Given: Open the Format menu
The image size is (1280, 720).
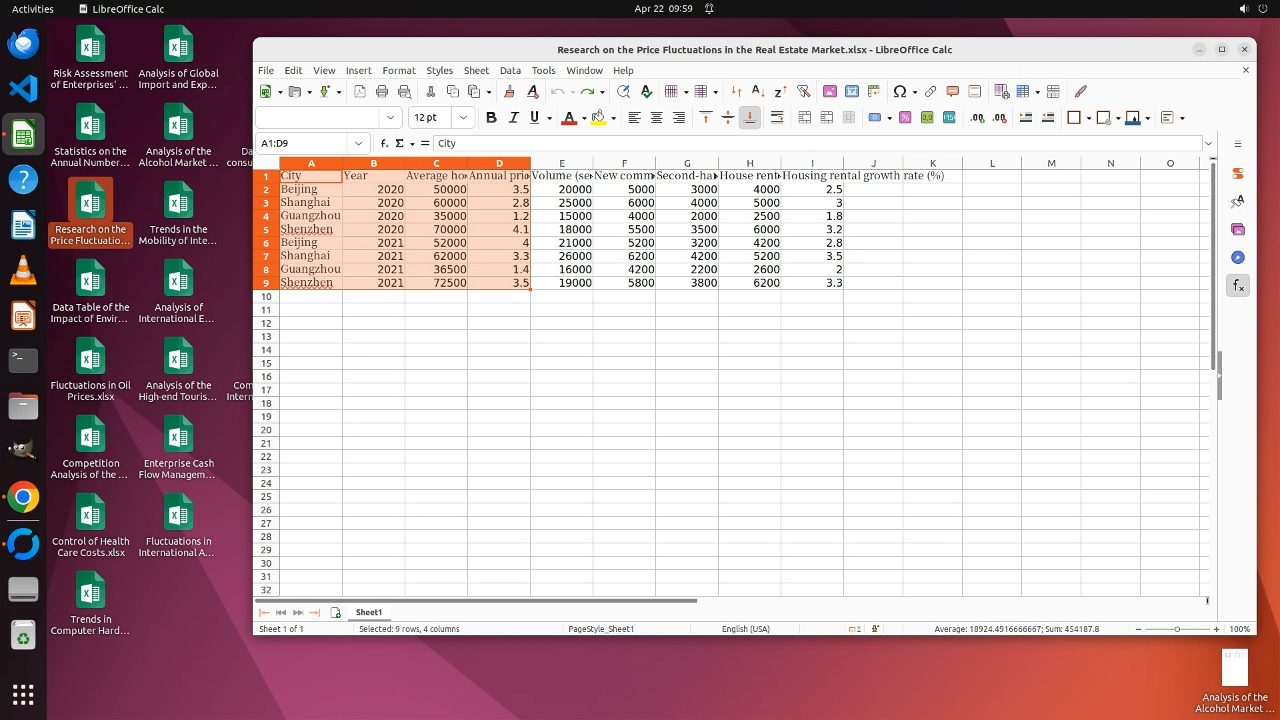Looking at the screenshot, I should (x=399, y=71).
